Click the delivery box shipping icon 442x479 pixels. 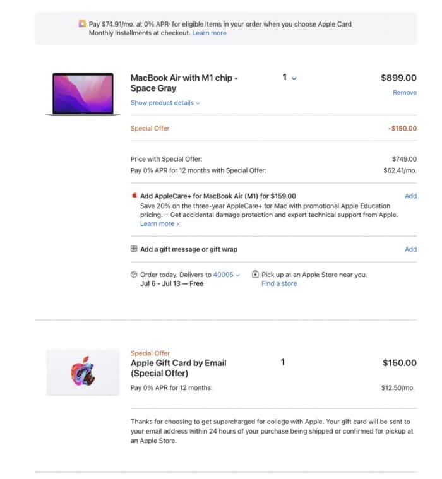click(x=134, y=275)
